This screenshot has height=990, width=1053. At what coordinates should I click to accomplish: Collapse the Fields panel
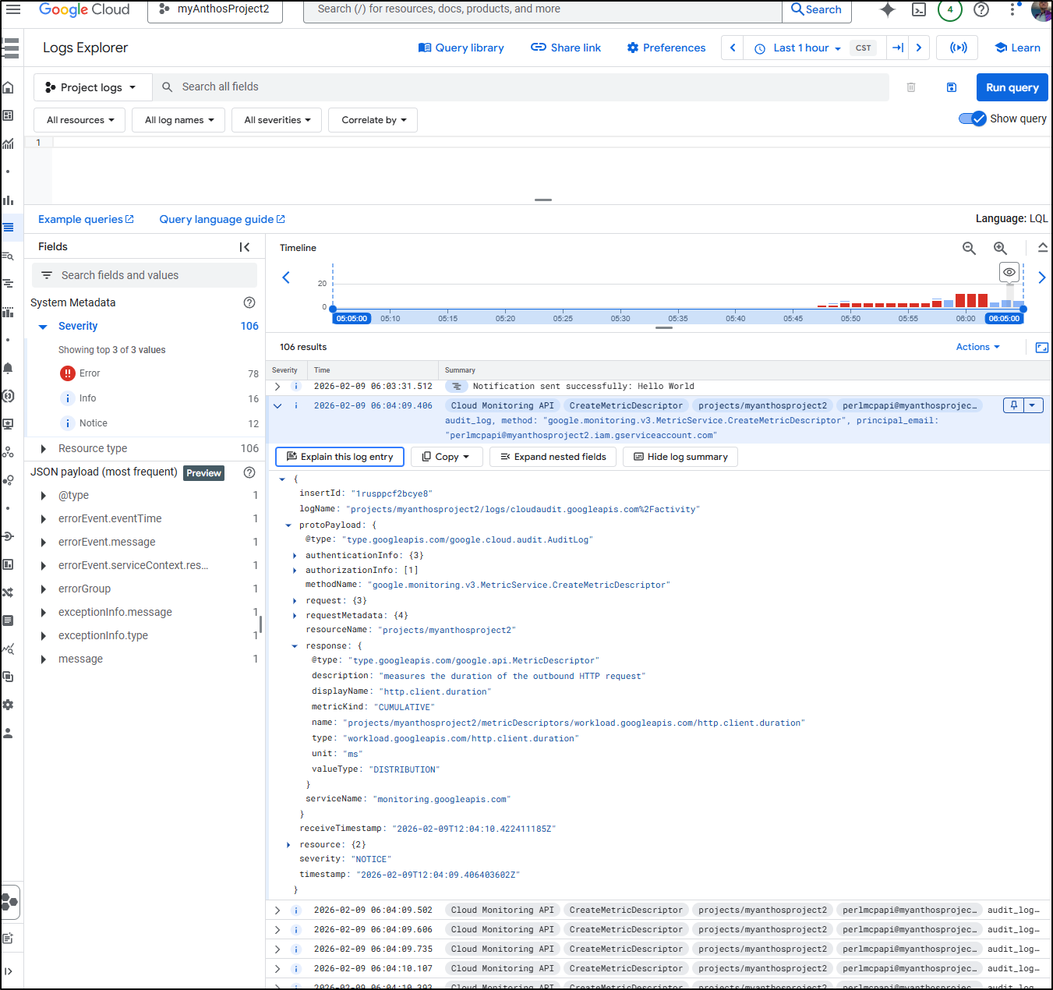[245, 247]
